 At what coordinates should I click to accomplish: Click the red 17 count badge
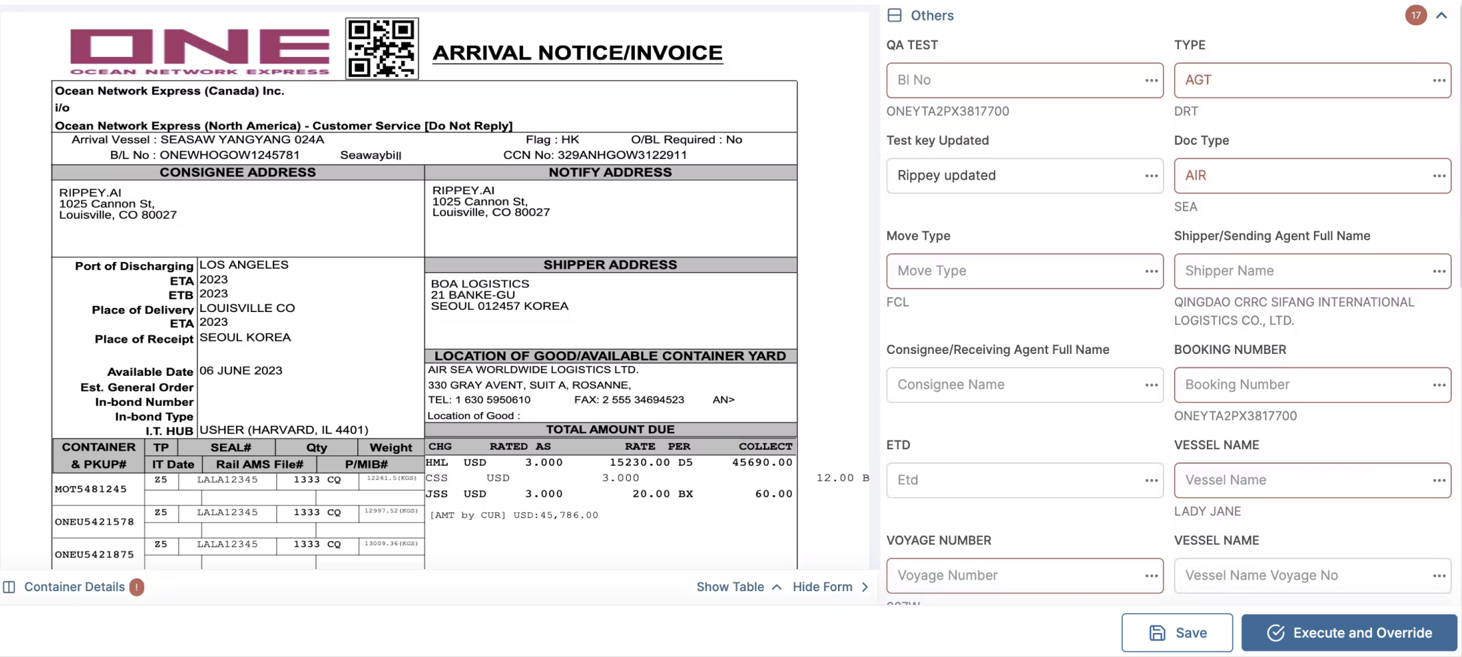click(x=1415, y=15)
